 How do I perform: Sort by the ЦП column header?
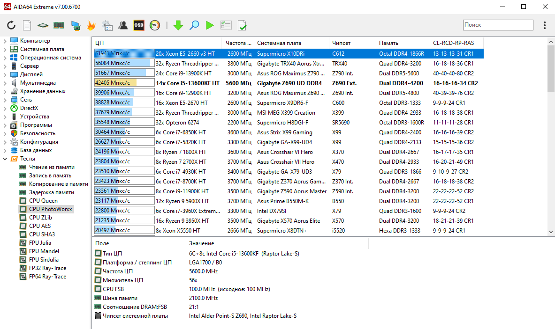coord(157,43)
